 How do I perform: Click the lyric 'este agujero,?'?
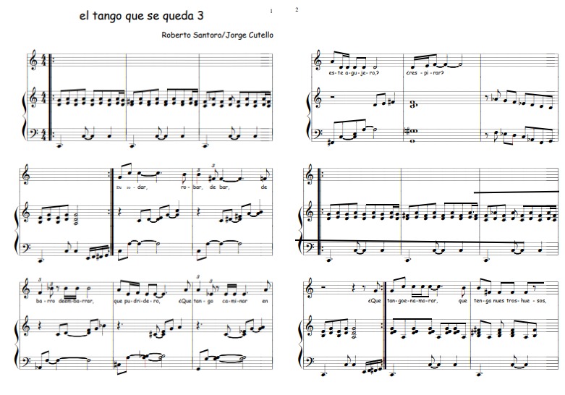353,72
